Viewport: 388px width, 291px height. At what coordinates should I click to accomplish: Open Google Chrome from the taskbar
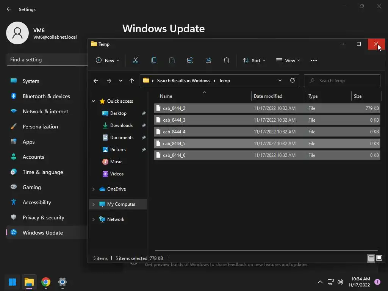tap(46, 282)
